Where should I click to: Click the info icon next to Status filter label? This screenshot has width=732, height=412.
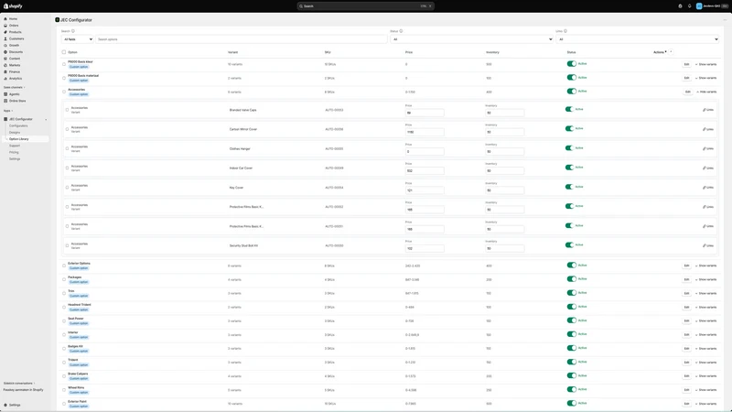click(x=401, y=31)
